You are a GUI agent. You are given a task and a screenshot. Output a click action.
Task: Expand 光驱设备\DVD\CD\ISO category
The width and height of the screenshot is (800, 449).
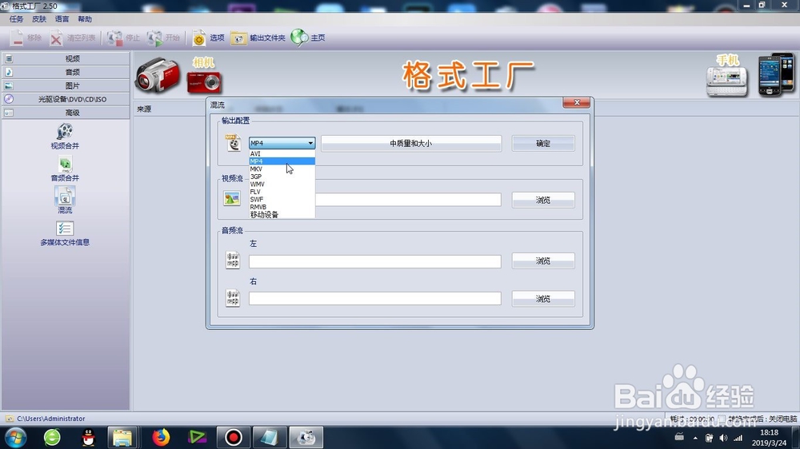click(66, 99)
